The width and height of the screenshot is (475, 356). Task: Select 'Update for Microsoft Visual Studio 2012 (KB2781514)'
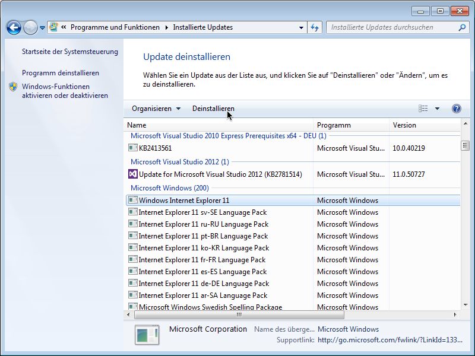tap(293, 174)
